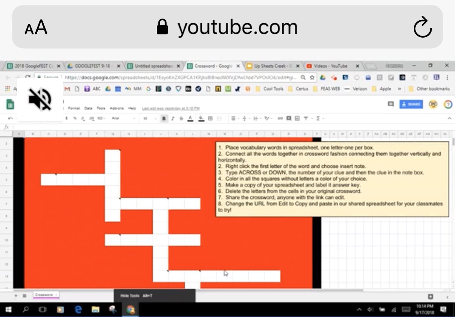This screenshot has height=317, width=455.
Task: Click the Undo arrow
Action: pyautogui.click(x=11, y=118)
